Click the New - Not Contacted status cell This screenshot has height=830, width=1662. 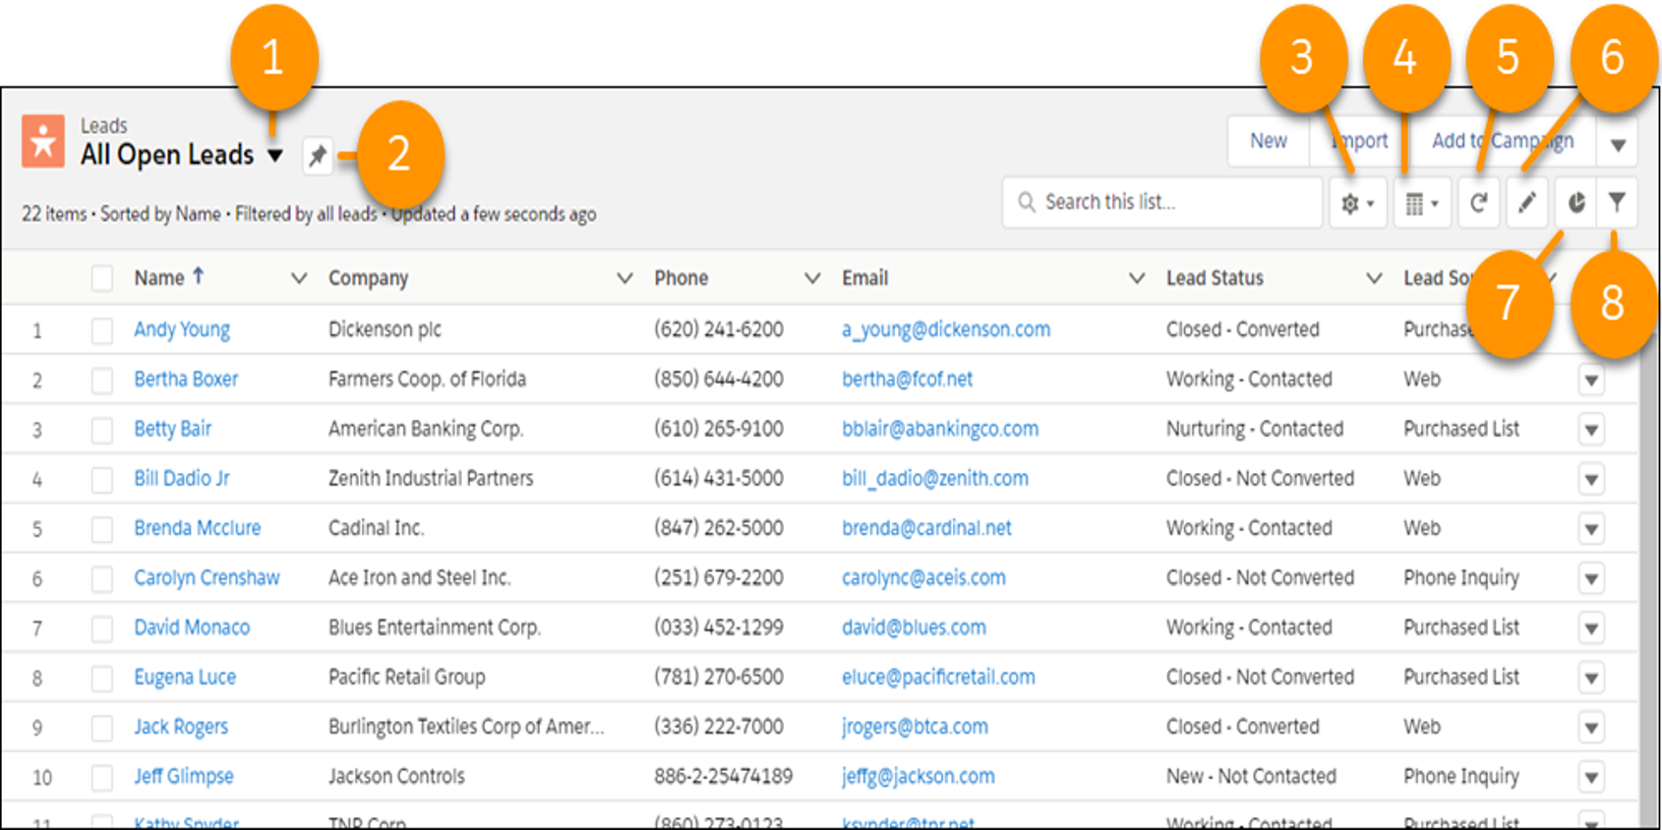pos(1251,777)
